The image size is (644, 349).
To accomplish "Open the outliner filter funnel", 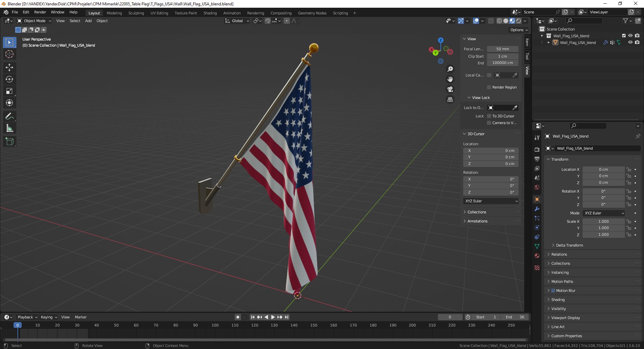I will [x=626, y=21].
